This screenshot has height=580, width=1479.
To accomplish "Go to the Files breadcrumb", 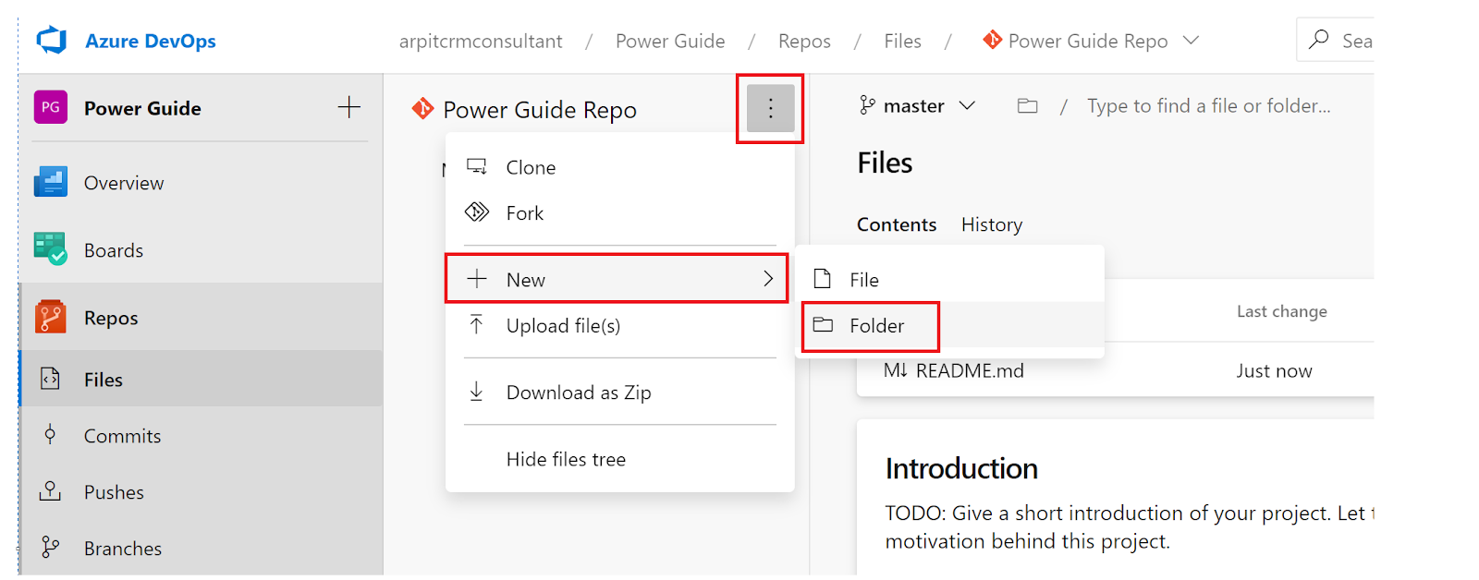I will click(x=902, y=42).
